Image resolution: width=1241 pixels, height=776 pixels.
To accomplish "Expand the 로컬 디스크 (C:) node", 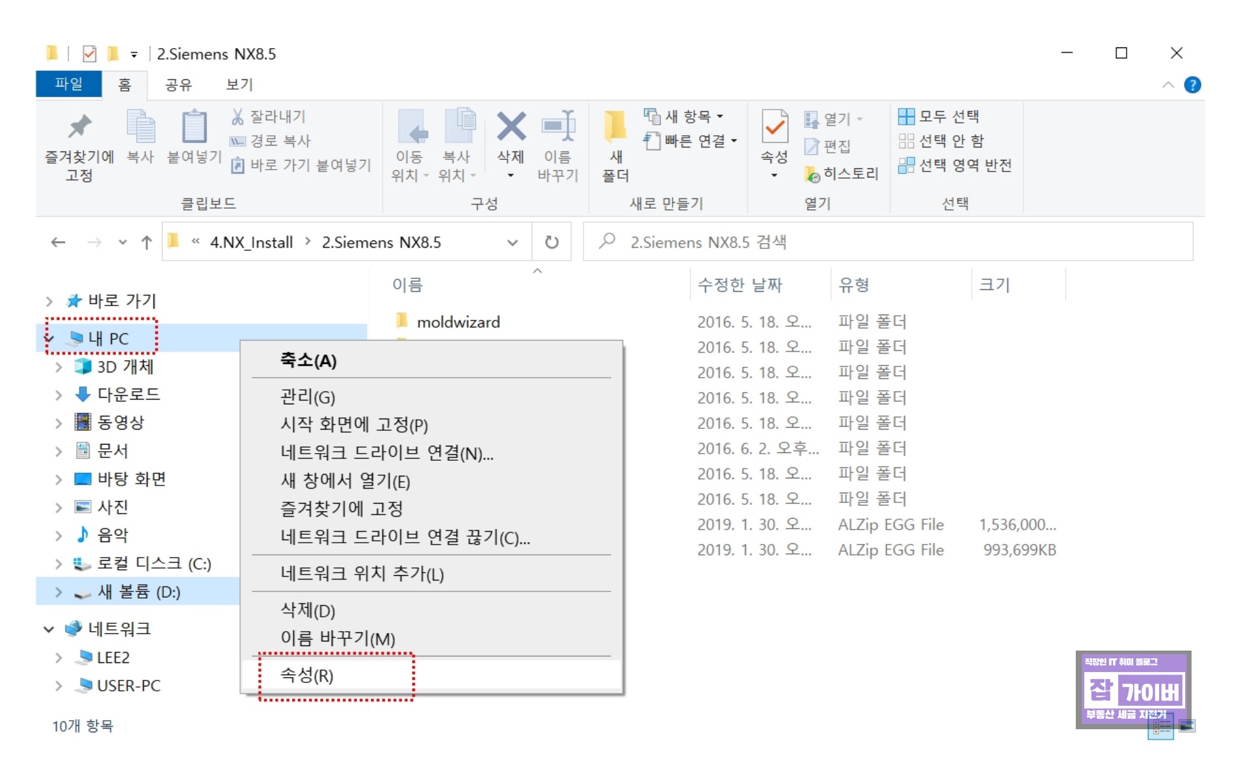I will [x=59, y=564].
